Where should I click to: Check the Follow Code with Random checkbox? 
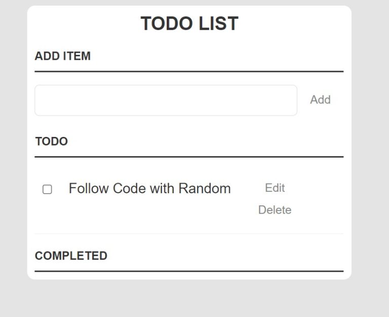click(47, 189)
